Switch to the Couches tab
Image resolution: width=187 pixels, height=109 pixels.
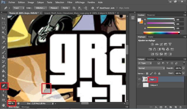(x=150, y=59)
